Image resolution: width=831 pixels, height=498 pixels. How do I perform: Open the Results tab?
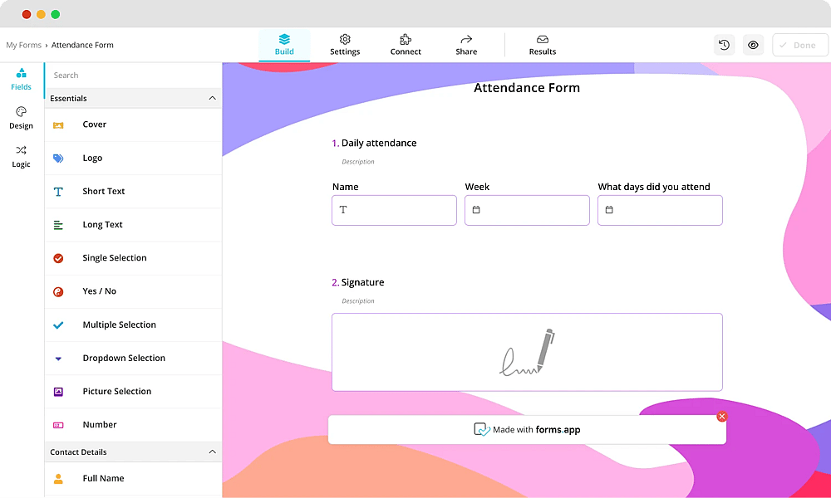[x=542, y=45]
